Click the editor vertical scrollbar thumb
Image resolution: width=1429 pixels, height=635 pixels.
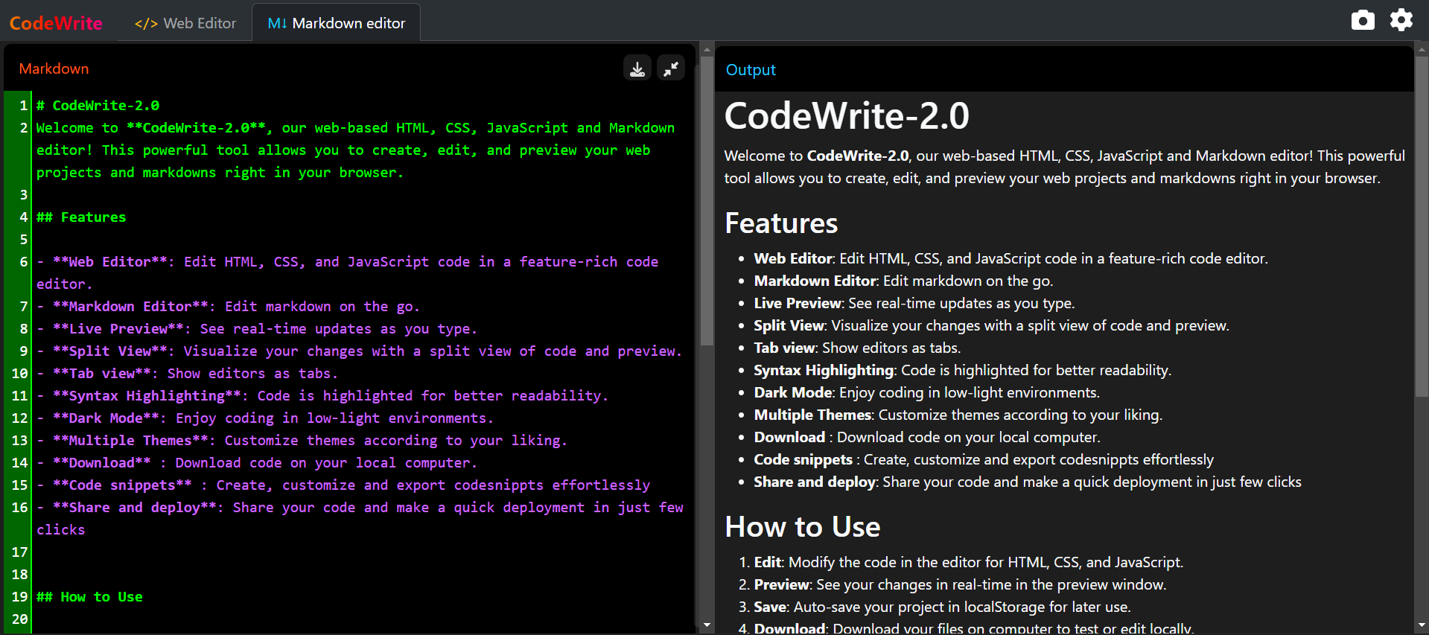pos(707,201)
